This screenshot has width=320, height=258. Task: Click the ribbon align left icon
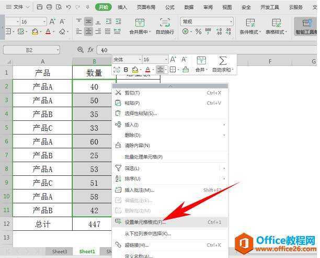pos(79,31)
